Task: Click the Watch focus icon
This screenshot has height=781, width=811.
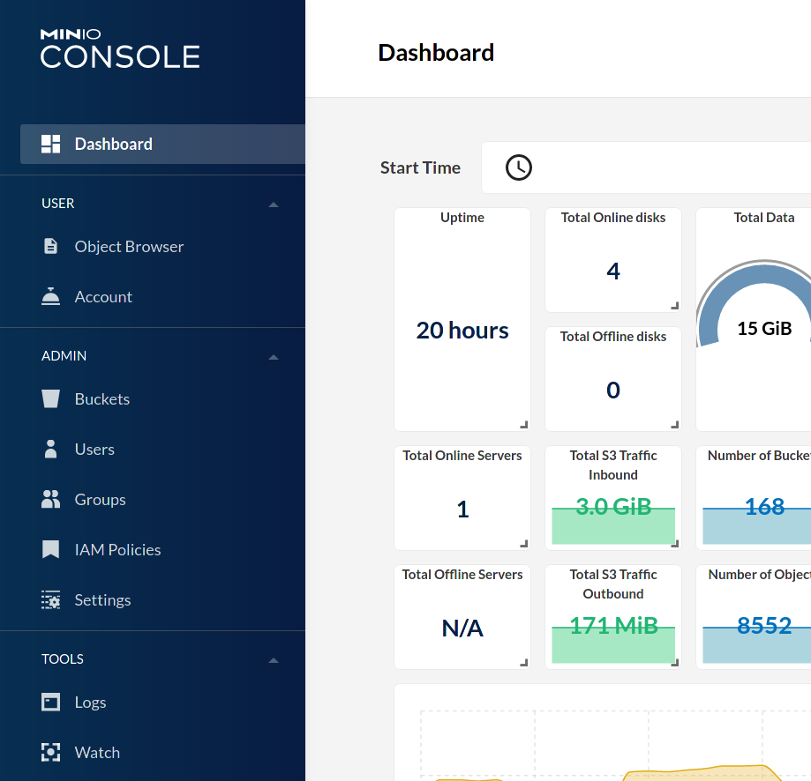Action: click(51, 753)
